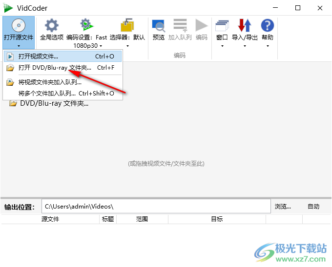Screen dimensions: 332x267
Task: Expand the 导入/导出 dropdown arrow
Action: 245,46
